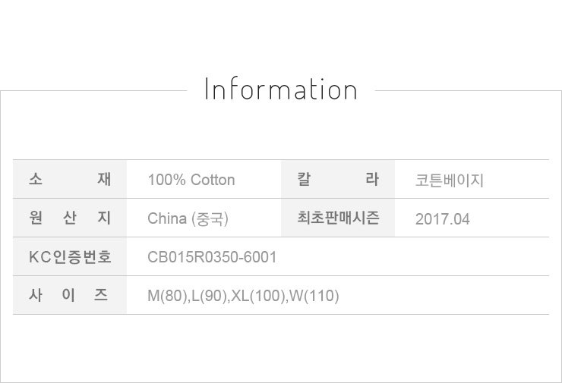Image resolution: width=562 pixels, height=383 pixels.
Task: Click the L(90) size entry
Action: [x=209, y=297]
